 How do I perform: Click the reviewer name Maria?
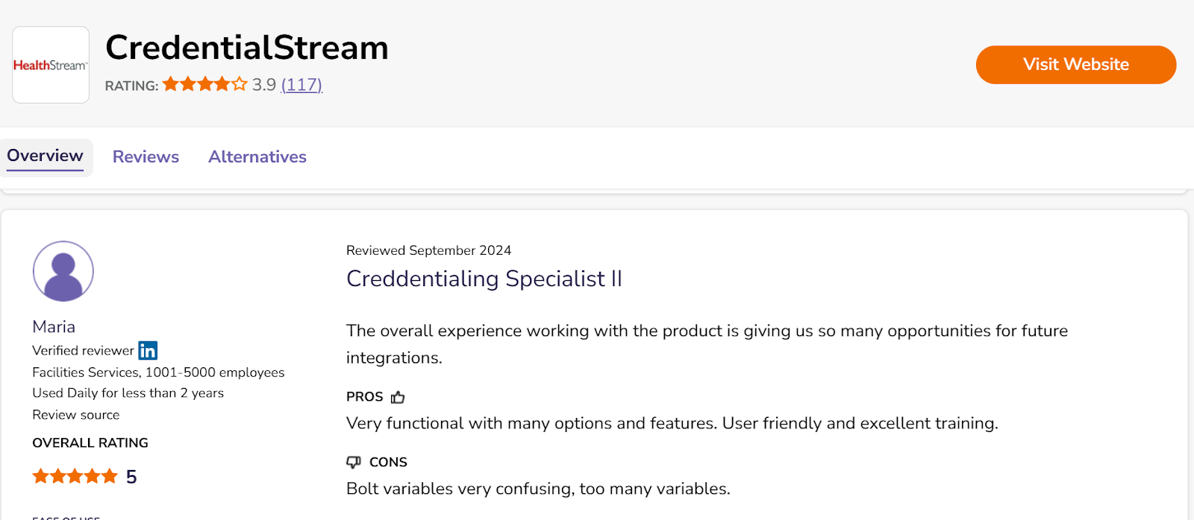54,327
